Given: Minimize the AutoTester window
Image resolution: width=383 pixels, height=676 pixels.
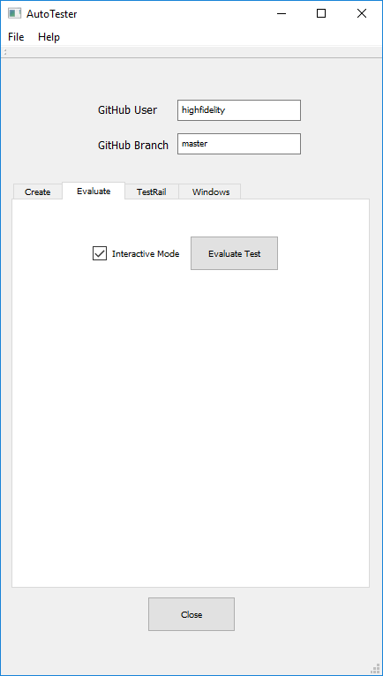Looking at the screenshot, I should pyautogui.click(x=282, y=13).
